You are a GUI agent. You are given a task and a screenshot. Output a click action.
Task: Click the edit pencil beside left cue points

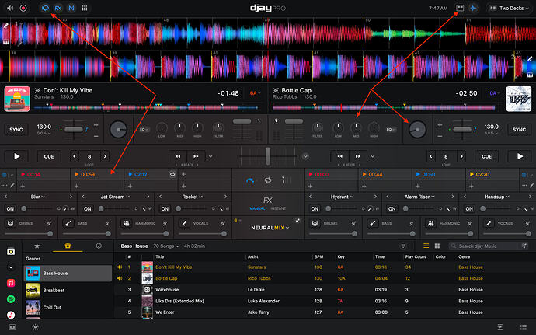(x=12, y=186)
